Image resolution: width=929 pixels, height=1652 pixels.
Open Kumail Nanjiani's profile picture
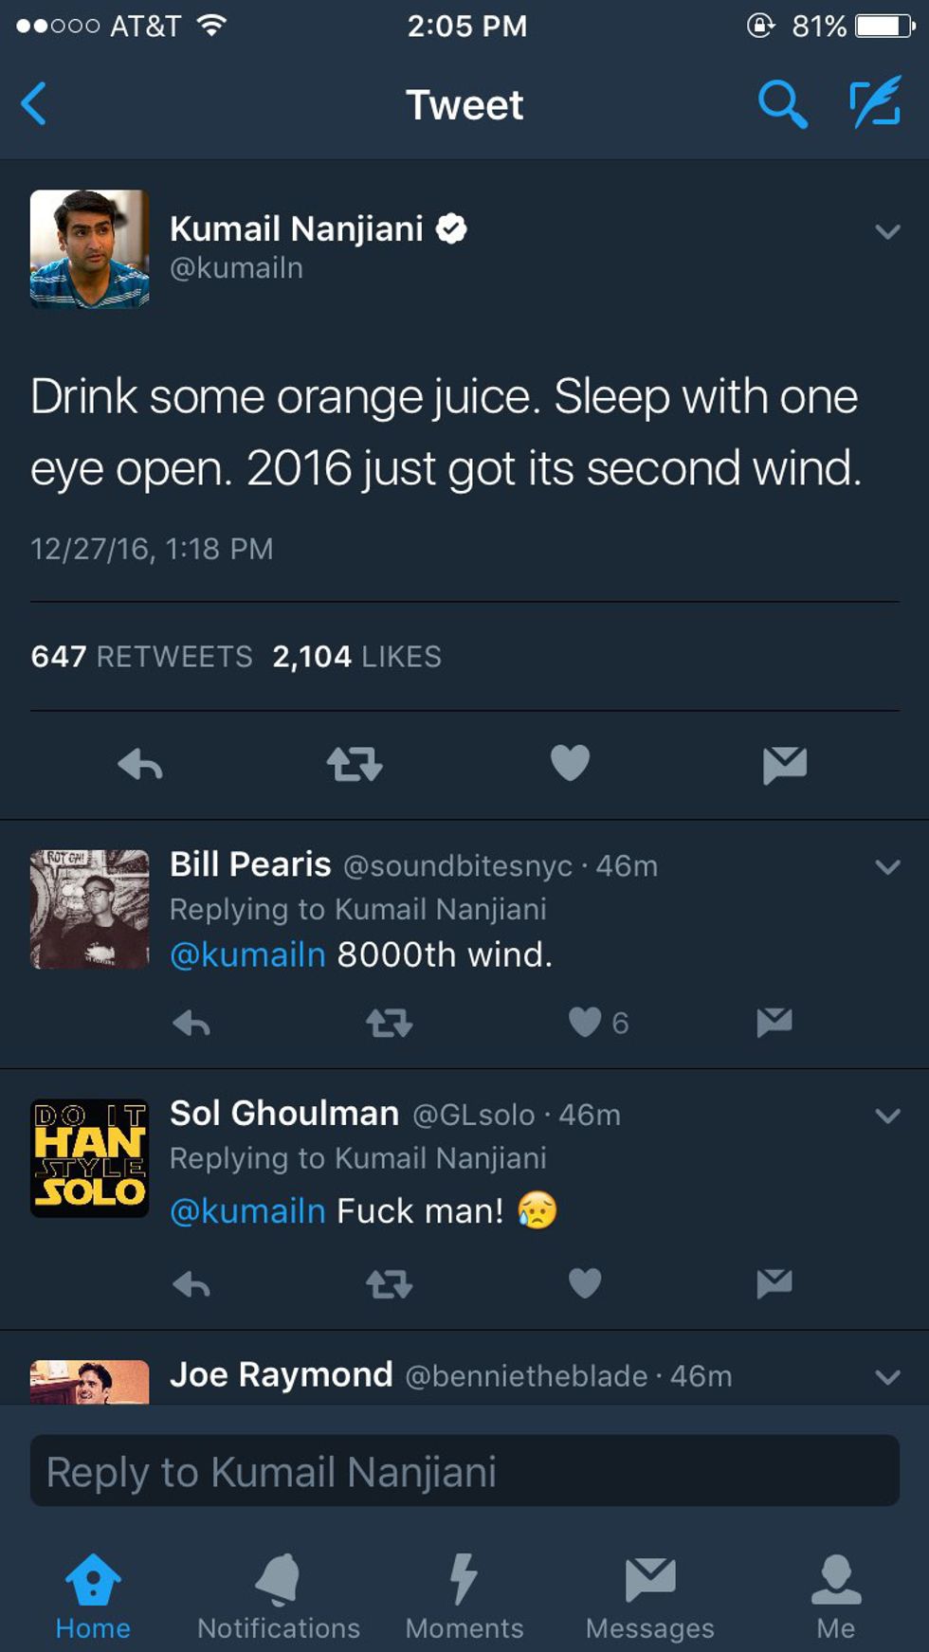[90, 249]
